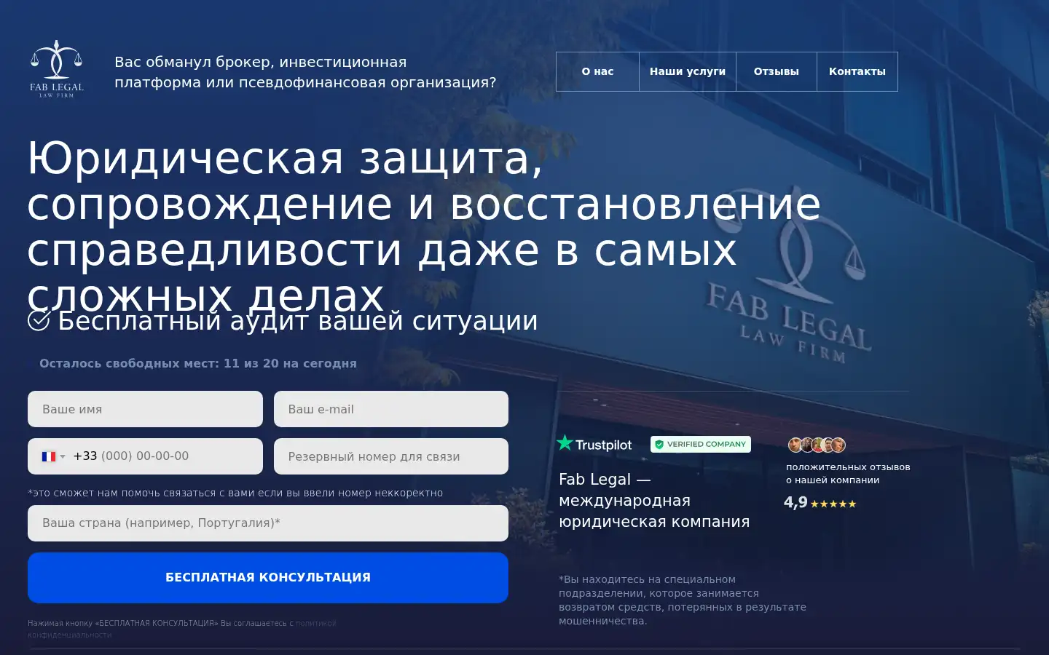Screen dimensions: 1049x655
Task: Open the Наши услуги menu item
Action: pyautogui.click(x=688, y=71)
